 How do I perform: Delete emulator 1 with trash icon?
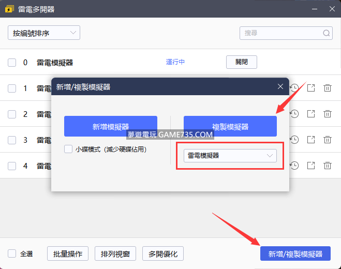click(328, 88)
